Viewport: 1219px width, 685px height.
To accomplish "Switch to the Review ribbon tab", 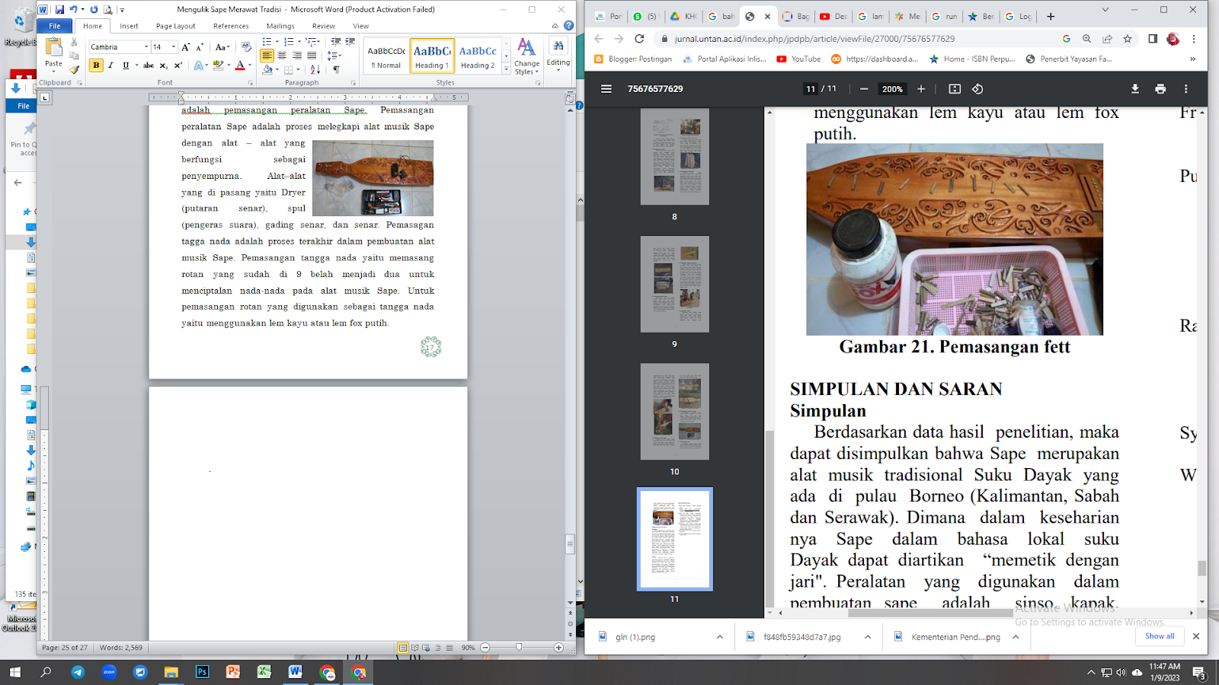I will point(323,26).
